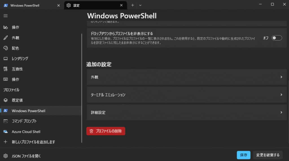Viewport: 289px width, 161px height.
Task: Toggle ドロップダウンからプロファイルを非表示にする switch
Action: 277,38
